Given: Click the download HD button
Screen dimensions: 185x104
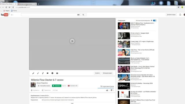Looking at the screenshot, I should click(73, 86).
